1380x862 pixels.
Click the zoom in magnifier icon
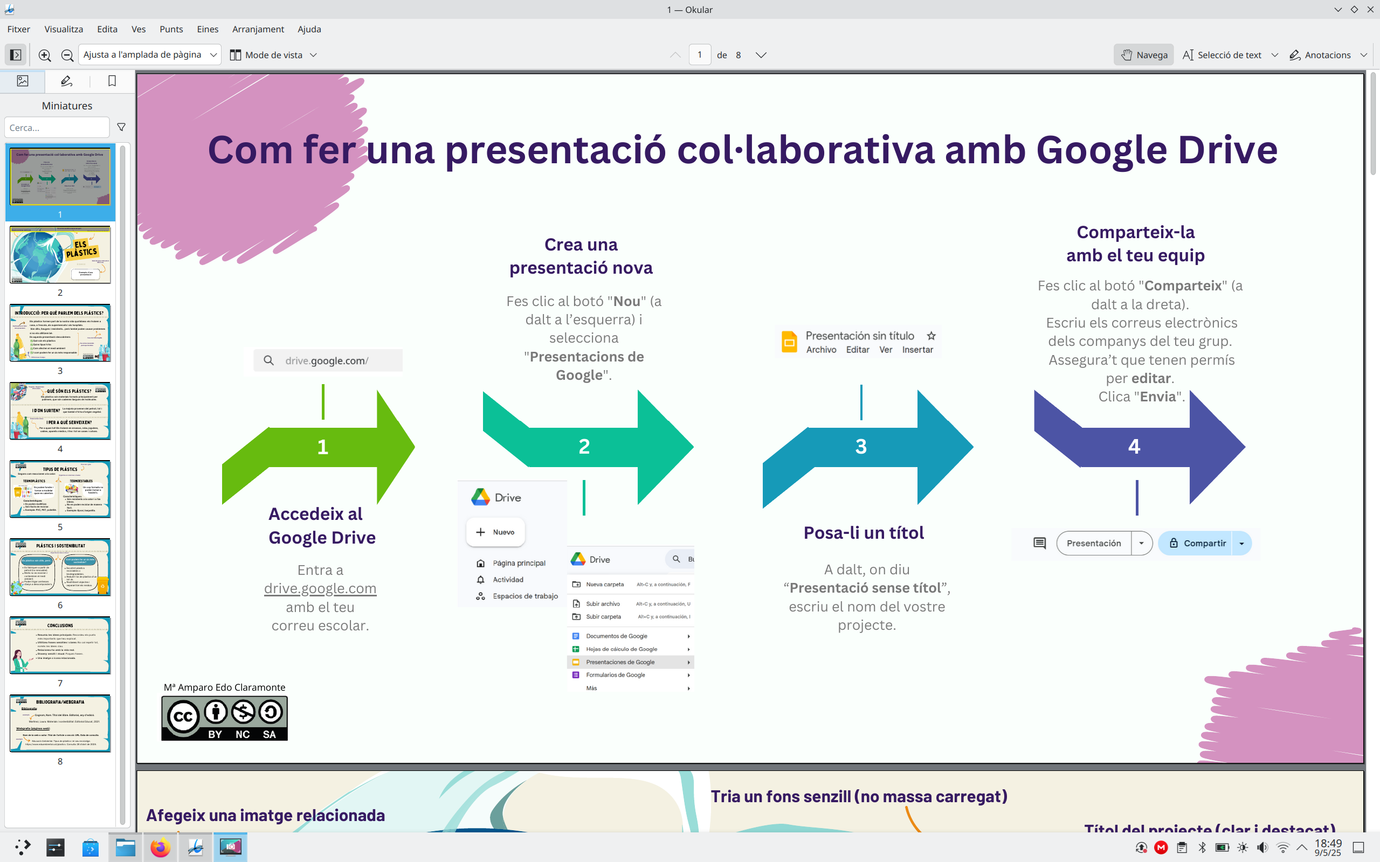pyautogui.click(x=45, y=55)
